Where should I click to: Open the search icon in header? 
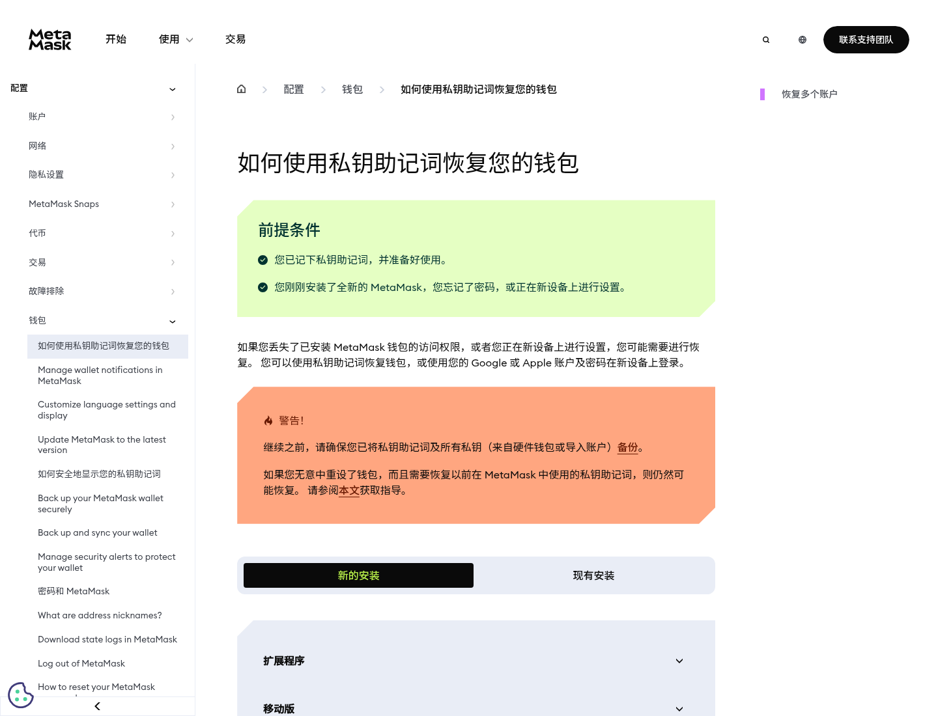click(x=766, y=40)
